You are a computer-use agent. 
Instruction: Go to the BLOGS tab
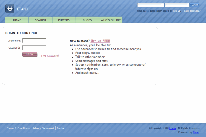(87, 20)
